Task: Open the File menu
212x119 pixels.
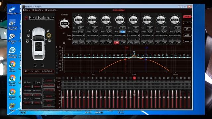Action: pos(26,10)
